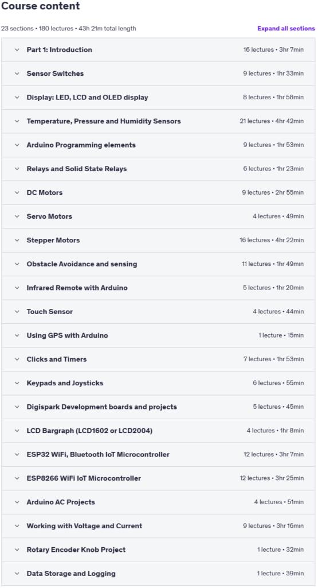Open chevron next to Temperature, Pressure and Humidity Sensors

17,121
